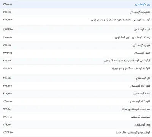Click the price ۶۹۹,۹۰۰
The width and height of the screenshot is (152, 137).
(x=7, y=60)
